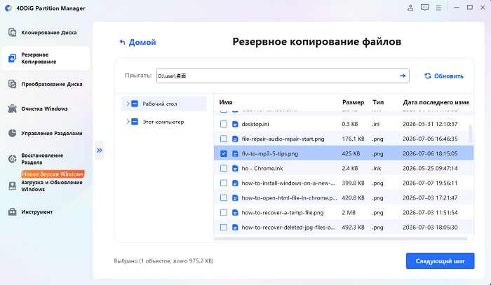Screen dimensions: 491x285
Task: Click date 2026-05-25 09:47:14
Action: pos(430,169)
